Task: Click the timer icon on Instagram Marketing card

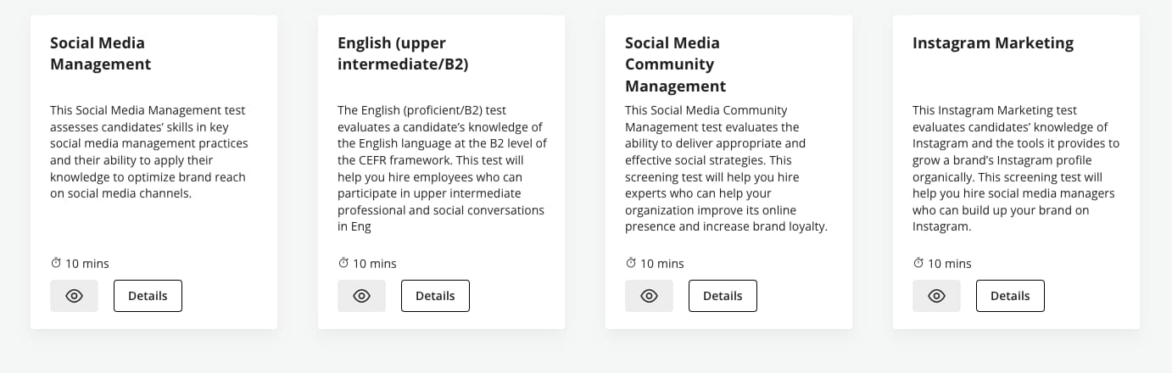Action: coord(918,263)
